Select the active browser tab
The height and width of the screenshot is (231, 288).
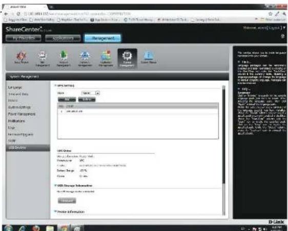pyautogui.click(x=25, y=7)
